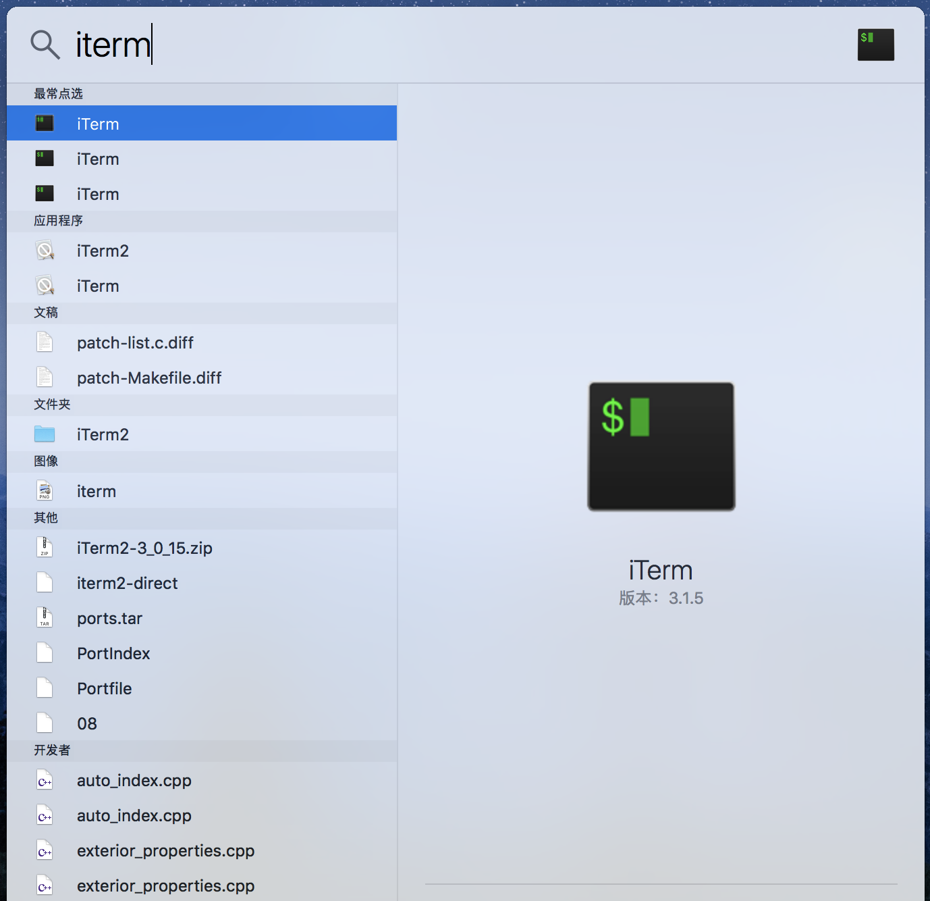Select iTerm2 under the 应用程序 section
This screenshot has height=901, width=930.
(x=202, y=251)
